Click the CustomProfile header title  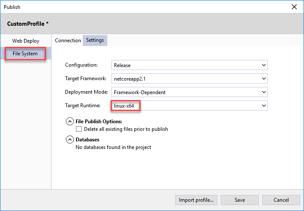point(28,24)
